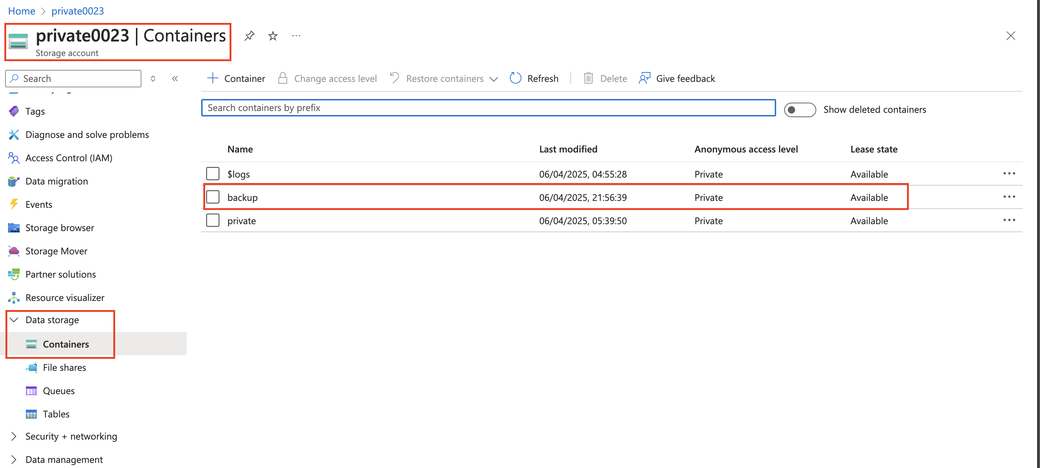Open Partner solutions
This screenshot has height=468, width=1040.
(x=60, y=274)
